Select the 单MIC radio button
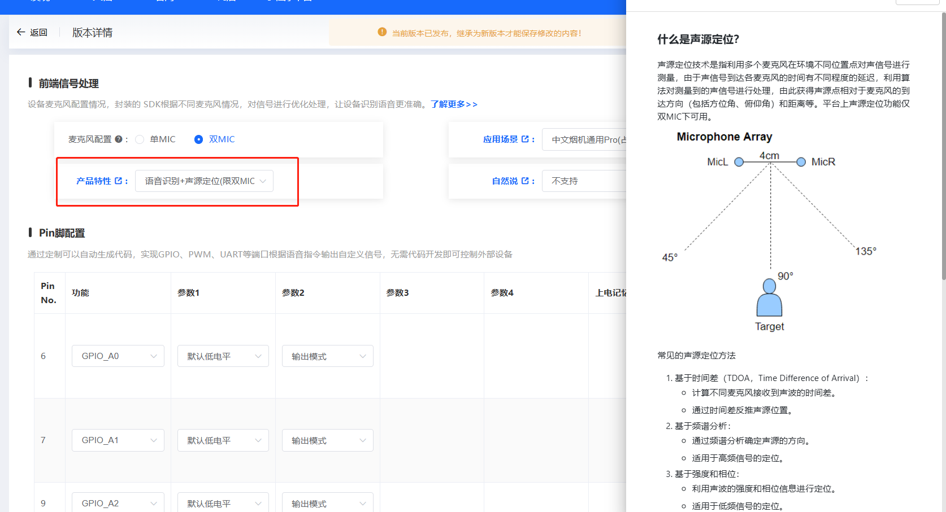 click(x=140, y=139)
